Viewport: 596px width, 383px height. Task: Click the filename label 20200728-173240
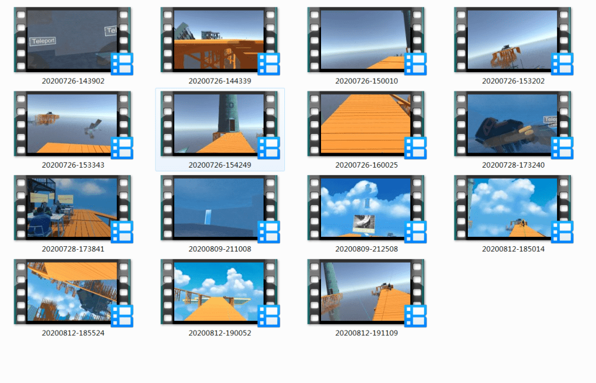coord(513,165)
